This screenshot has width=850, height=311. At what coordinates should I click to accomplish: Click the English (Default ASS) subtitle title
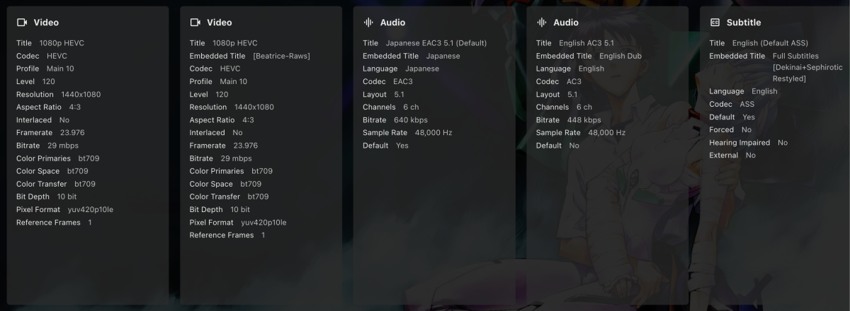(x=770, y=43)
